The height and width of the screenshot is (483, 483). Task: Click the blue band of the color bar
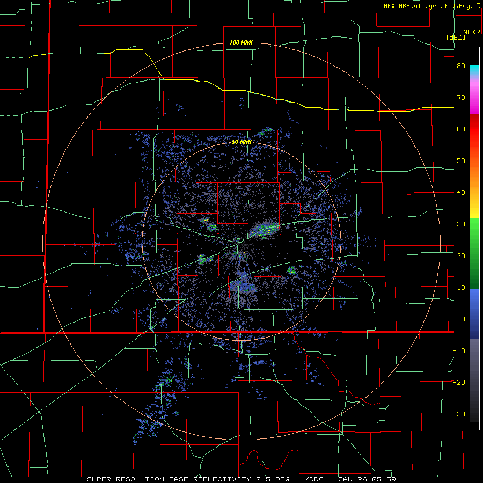[x=474, y=314]
